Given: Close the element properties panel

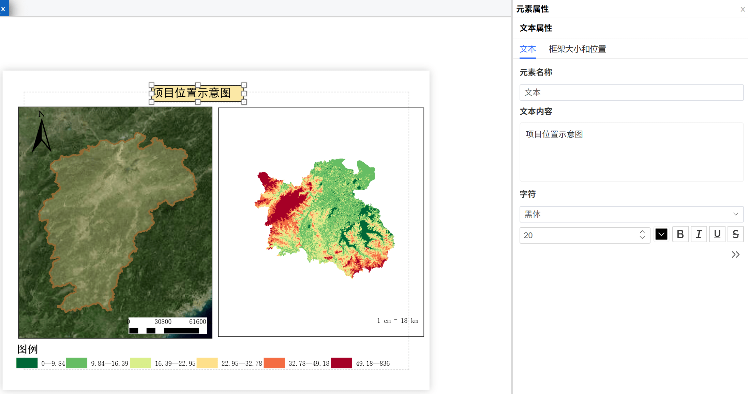Looking at the screenshot, I should click(743, 10).
